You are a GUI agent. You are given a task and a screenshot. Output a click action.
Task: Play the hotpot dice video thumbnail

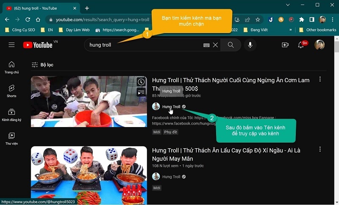tap(89, 175)
